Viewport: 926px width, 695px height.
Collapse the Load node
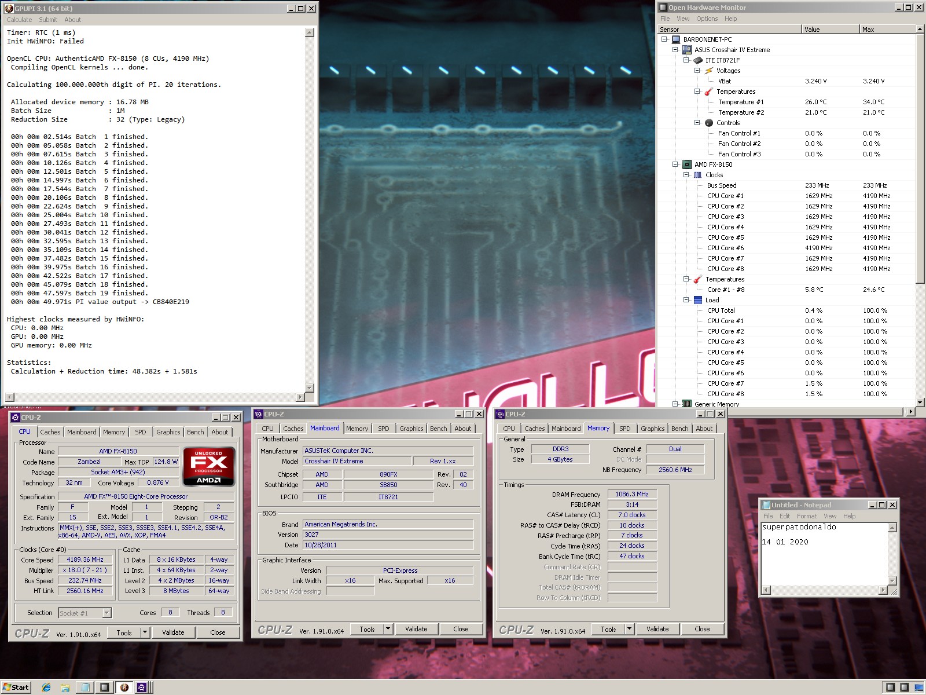686,300
